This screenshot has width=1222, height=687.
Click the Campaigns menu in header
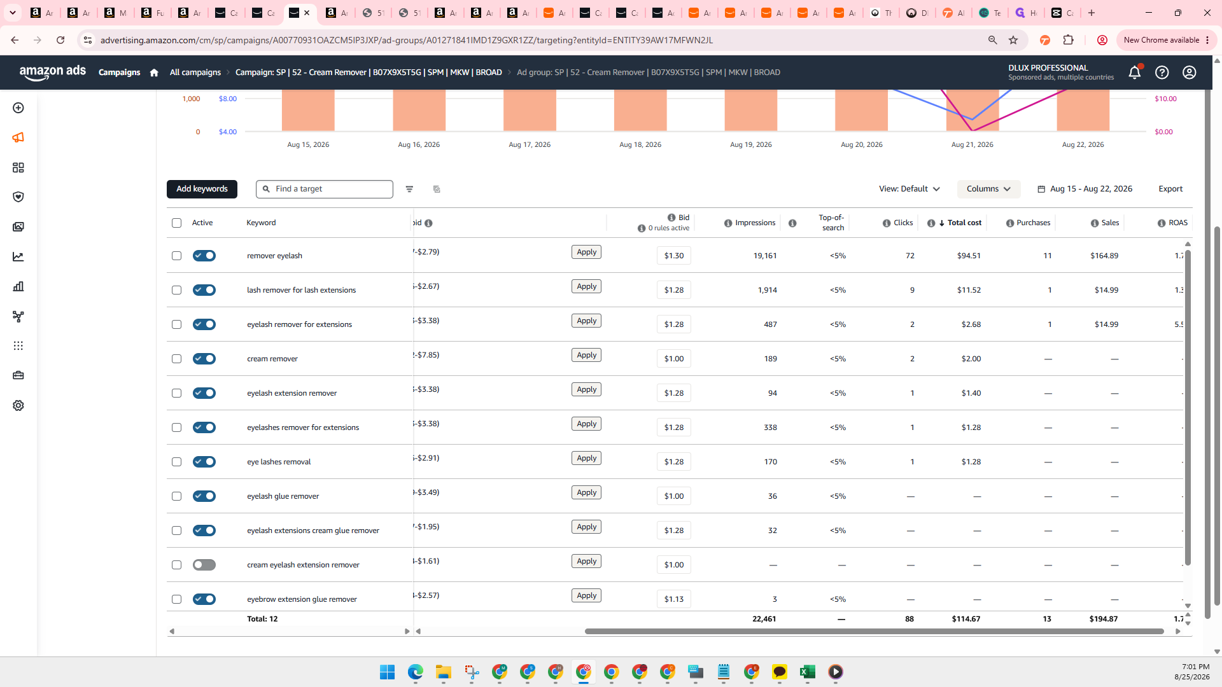[x=119, y=73]
